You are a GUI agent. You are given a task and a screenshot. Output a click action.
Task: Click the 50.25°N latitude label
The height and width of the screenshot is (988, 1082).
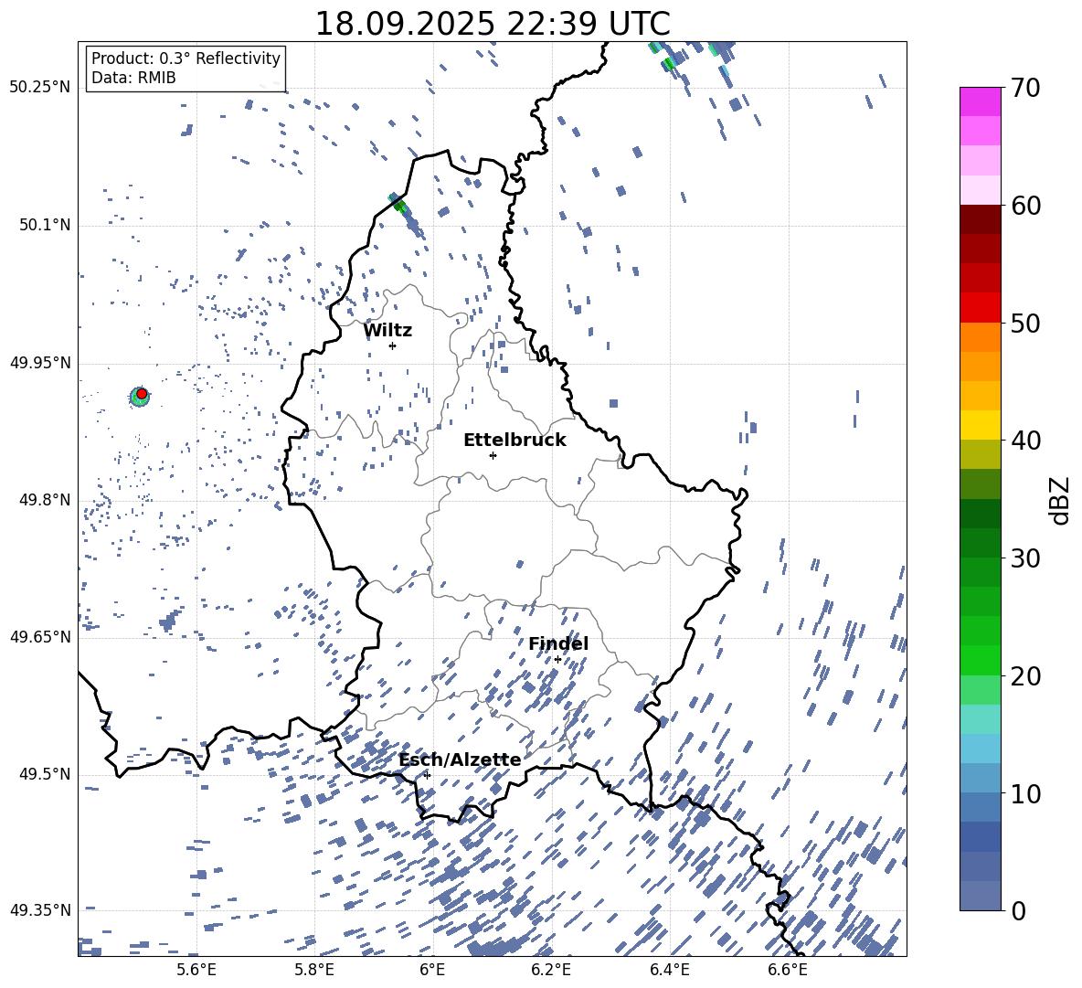[41, 88]
